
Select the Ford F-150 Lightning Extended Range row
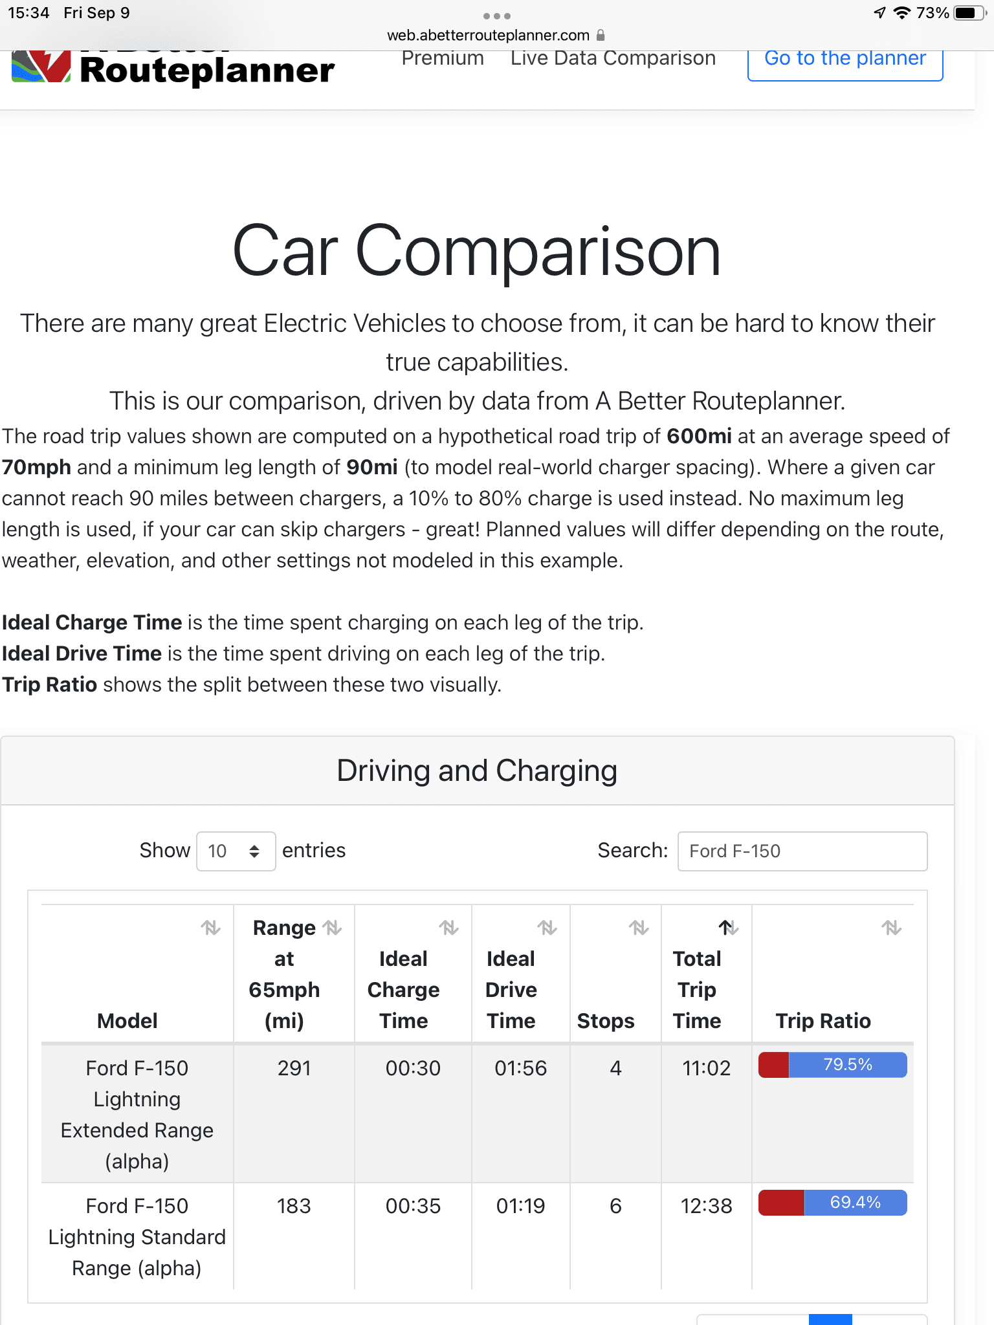tap(137, 1114)
